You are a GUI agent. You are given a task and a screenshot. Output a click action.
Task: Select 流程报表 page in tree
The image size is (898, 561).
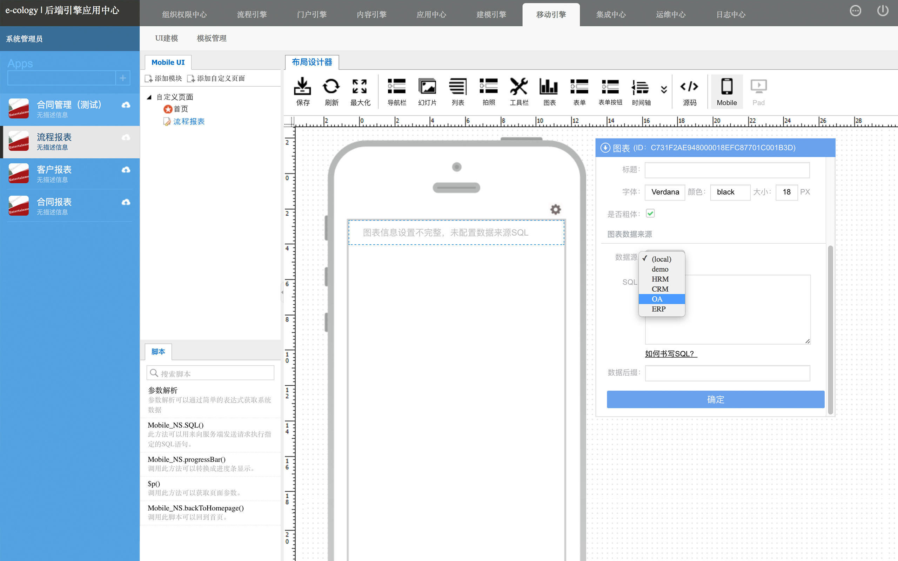189,121
